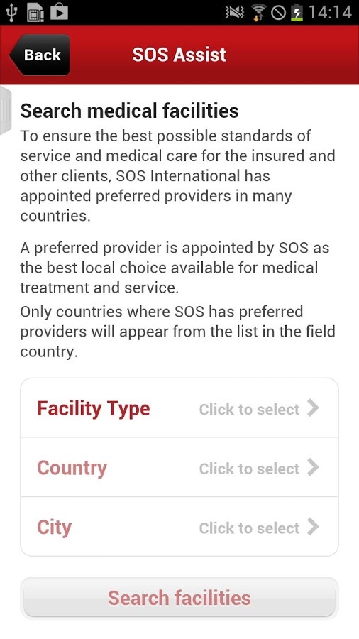The height and width of the screenshot is (639, 359).
Task: Tap the 14:14 clock in status bar
Action: pyautogui.click(x=330, y=13)
